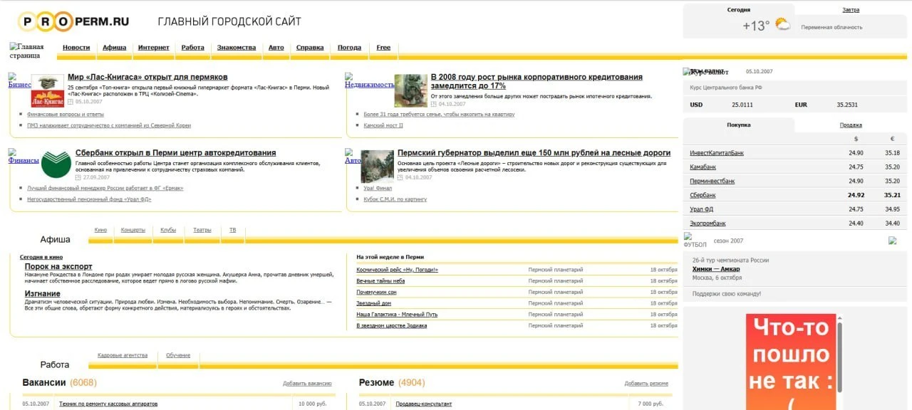Open the Кино tab in Афиша
Viewport: 912px width, 410px height.
tap(100, 230)
